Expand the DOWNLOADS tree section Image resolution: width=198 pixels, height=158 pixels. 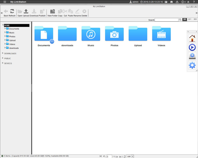coord(3,53)
